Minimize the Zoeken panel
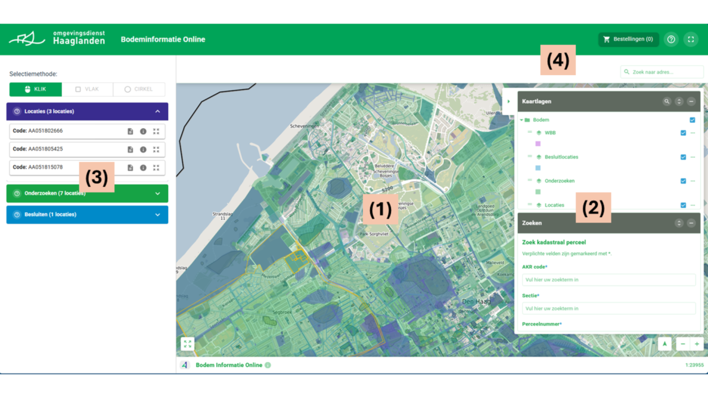Image resolution: width=708 pixels, height=398 pixels. [691, 223]
